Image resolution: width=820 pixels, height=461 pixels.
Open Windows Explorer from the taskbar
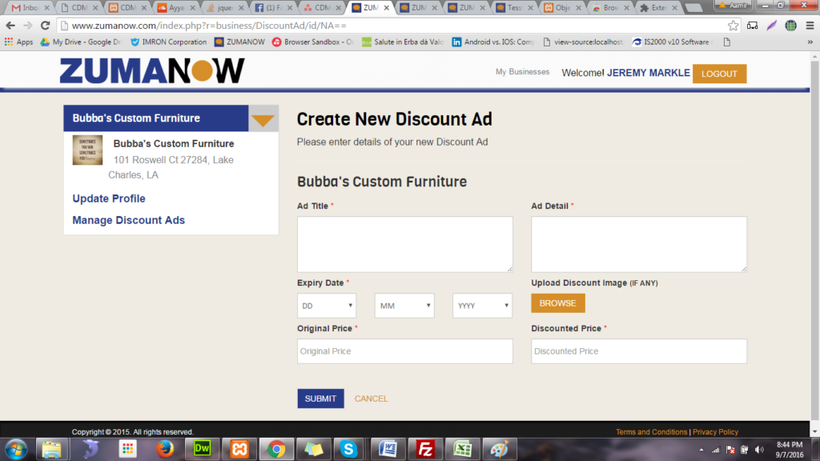coord(52,449)
